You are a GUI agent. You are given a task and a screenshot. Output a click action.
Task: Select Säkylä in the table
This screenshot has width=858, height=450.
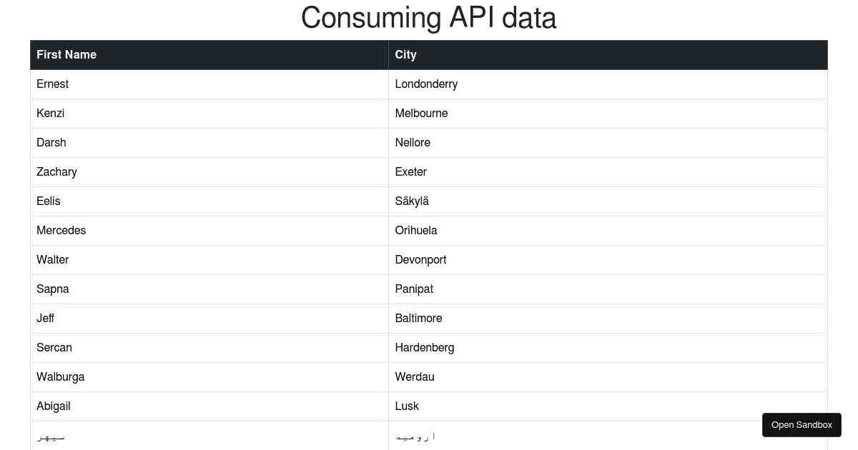(x=412, y=201)
